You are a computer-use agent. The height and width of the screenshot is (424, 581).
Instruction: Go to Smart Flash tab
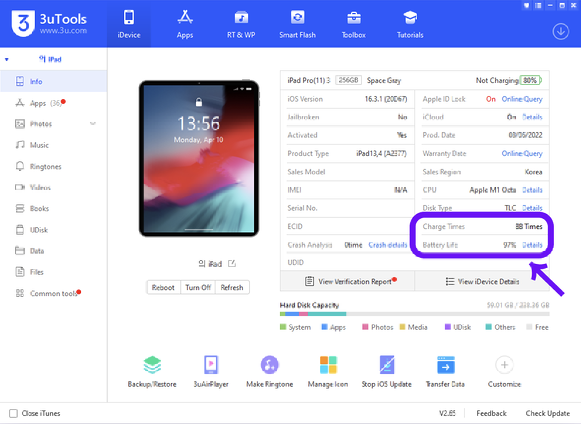tap(297, 24)
